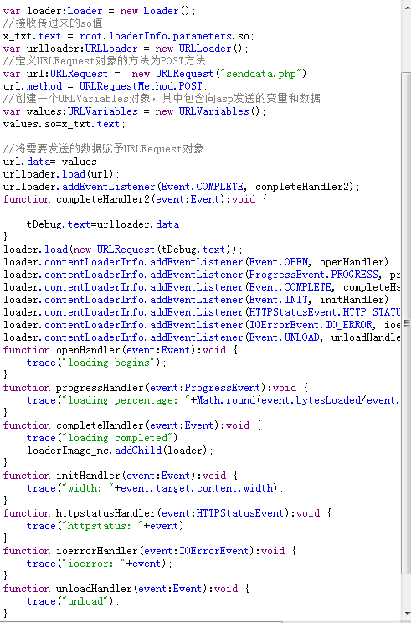The height and width of the screenshot is (623, 411).
Task: Click the addEventListener line with HTTPStatusEvent.HTTP_STATUS
Action: pyautogui.click(x=202, y=312)
